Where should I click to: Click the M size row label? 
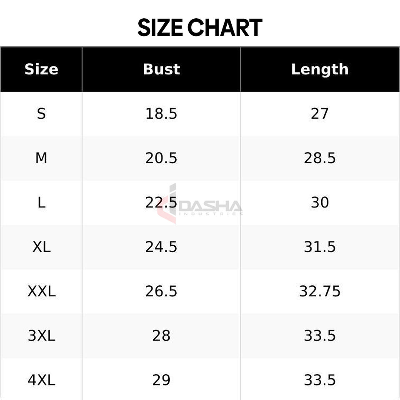click(41, 158)
